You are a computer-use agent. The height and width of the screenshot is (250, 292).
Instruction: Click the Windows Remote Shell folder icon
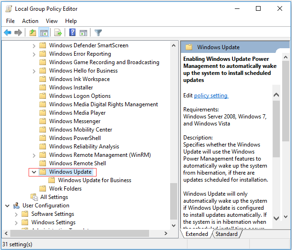coord(43,163)
